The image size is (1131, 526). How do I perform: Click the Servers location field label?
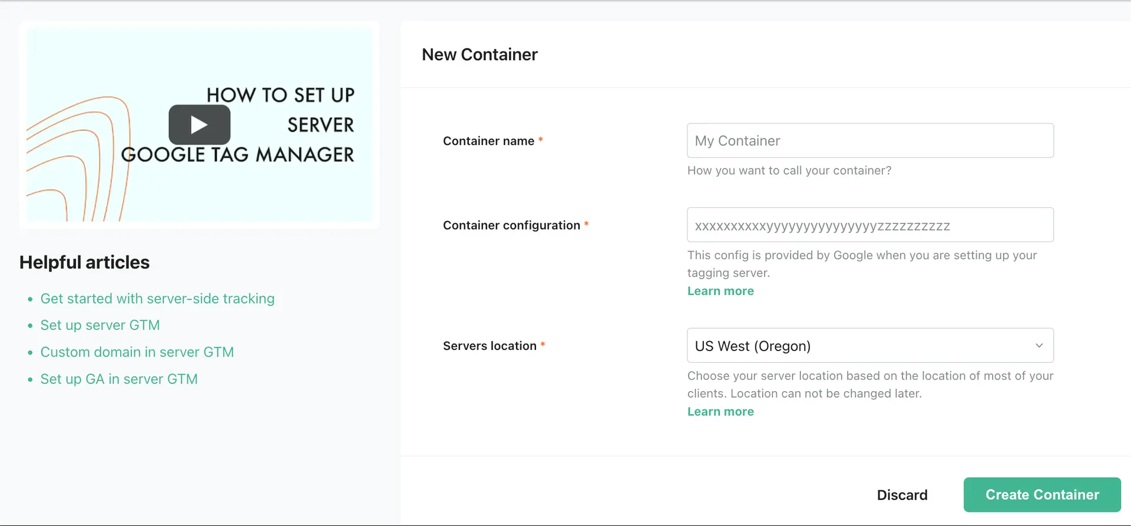[x=489, y=346]
